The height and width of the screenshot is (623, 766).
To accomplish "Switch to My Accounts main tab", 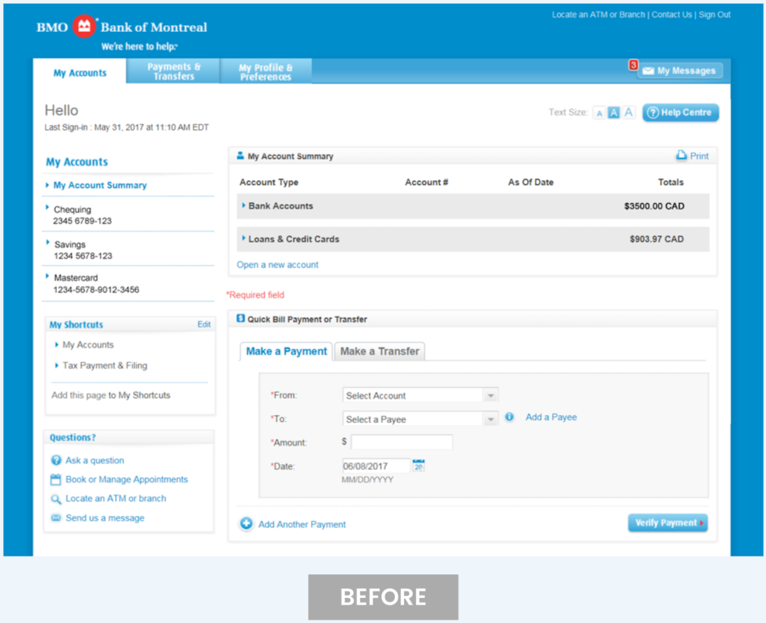I will tap(80, 73).
